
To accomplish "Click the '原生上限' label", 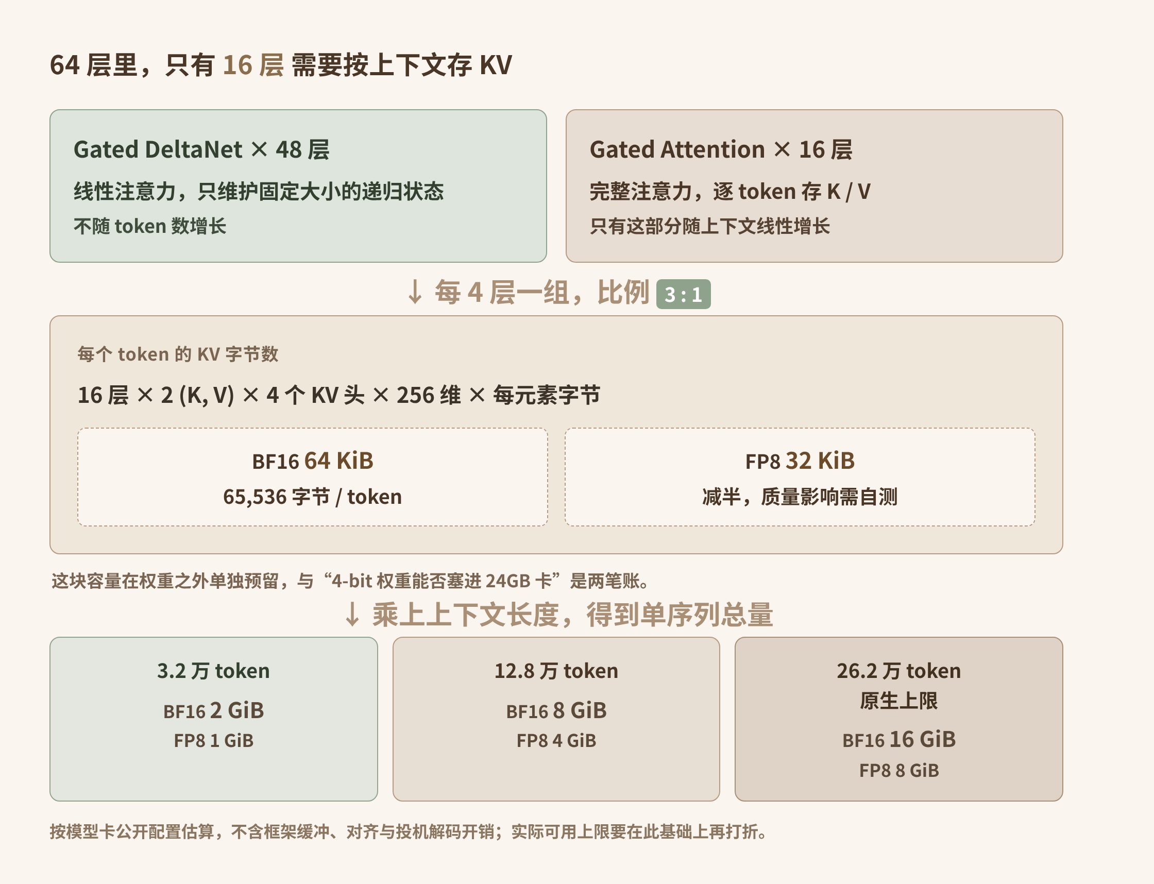I will 899,701.
